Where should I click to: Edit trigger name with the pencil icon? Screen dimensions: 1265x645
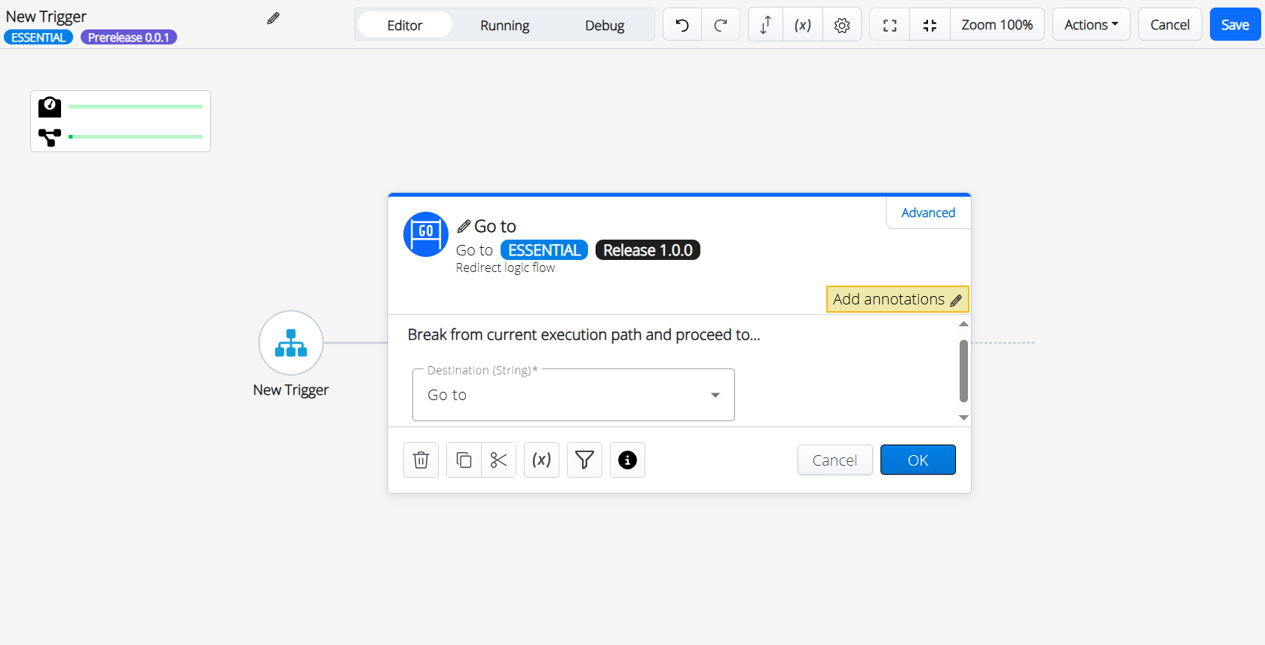[273, 18]
